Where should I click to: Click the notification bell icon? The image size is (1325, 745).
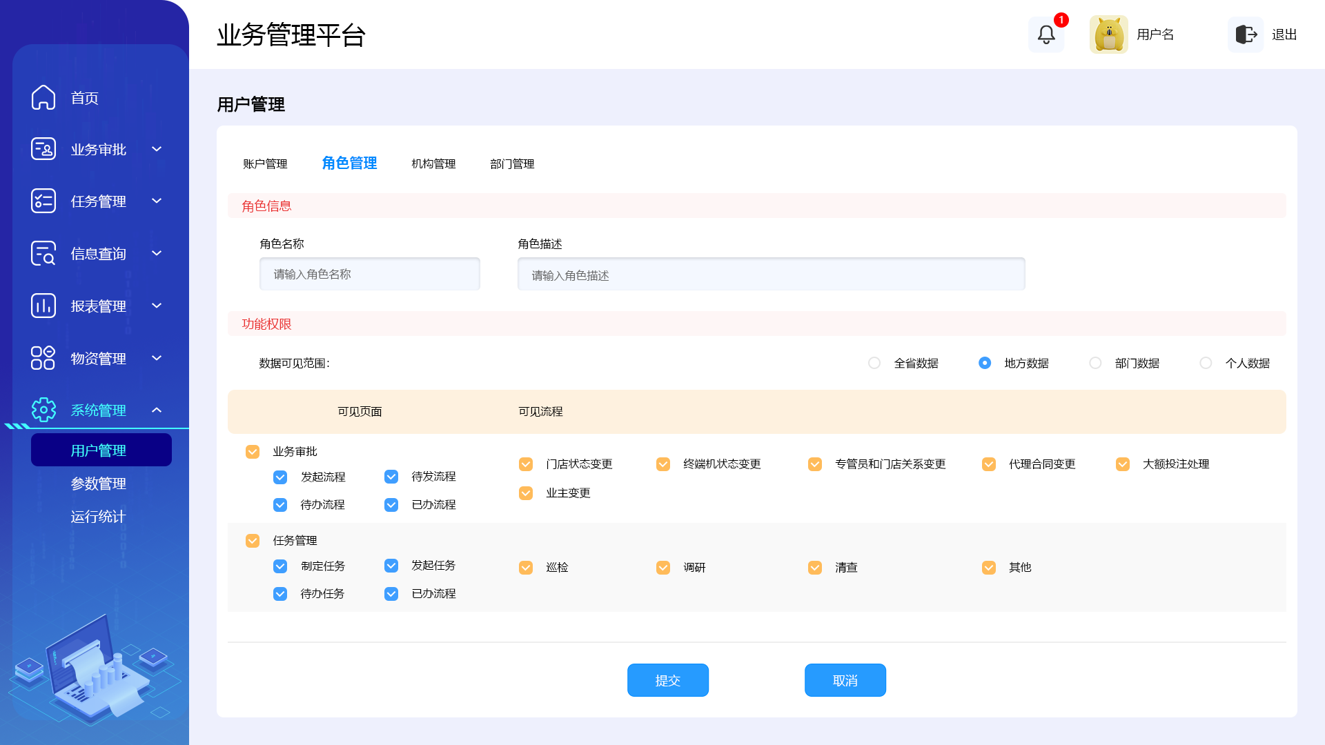(x=1046, y=34)
